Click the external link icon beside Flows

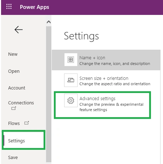coord(27,123)
